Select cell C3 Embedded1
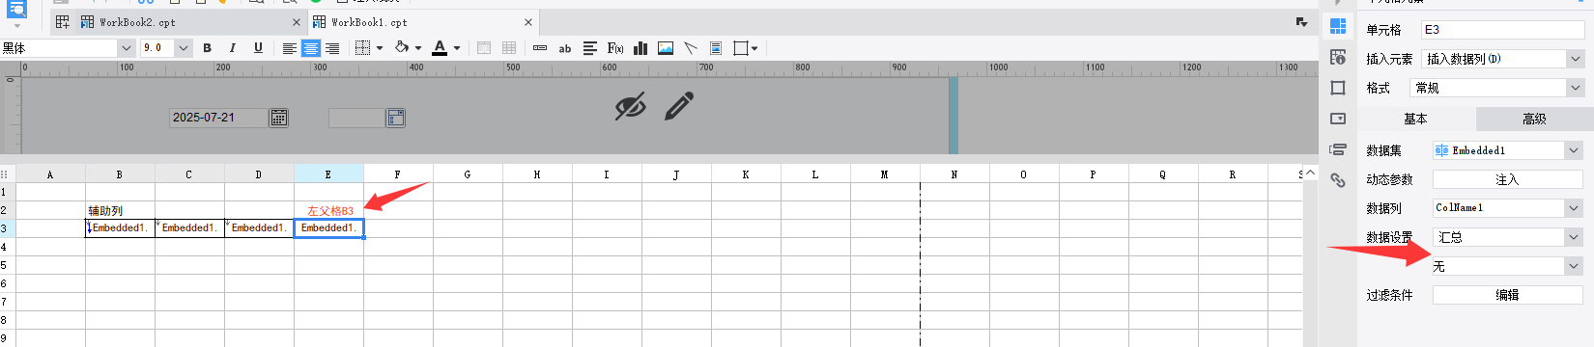The image size is (1594, 347). (190, 228)
